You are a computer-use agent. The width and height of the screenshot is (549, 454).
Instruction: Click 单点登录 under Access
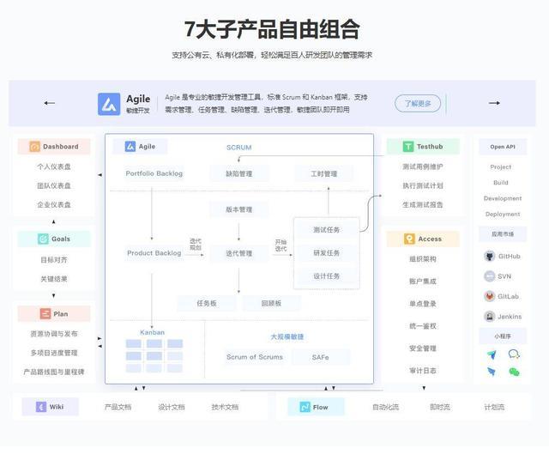[x=423, y=304]
